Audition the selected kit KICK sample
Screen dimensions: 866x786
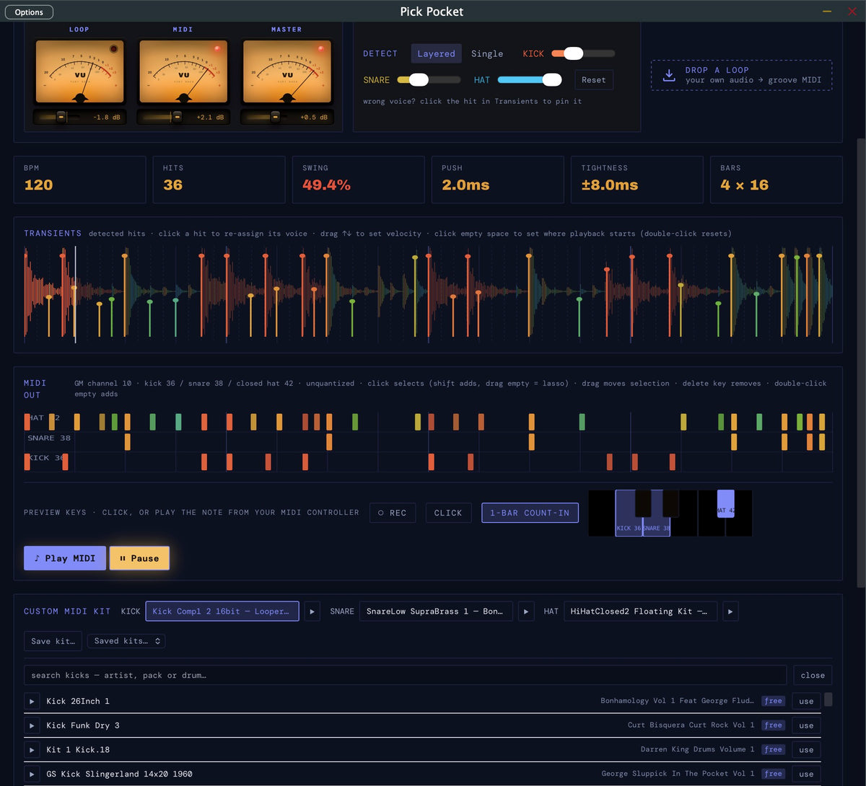[x=312, y=611]
